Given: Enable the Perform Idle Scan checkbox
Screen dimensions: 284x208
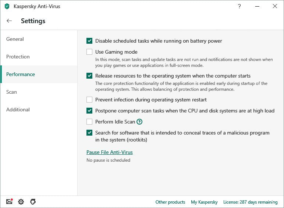Looking at the screenshot, I should tap(89, 122).
